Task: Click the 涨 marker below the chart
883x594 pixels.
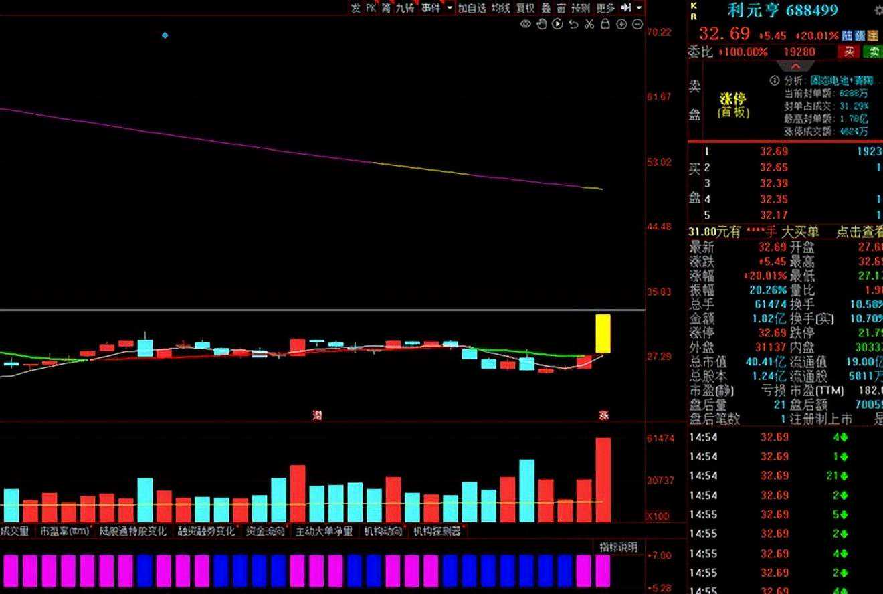Action: click(x=603, y=415)
